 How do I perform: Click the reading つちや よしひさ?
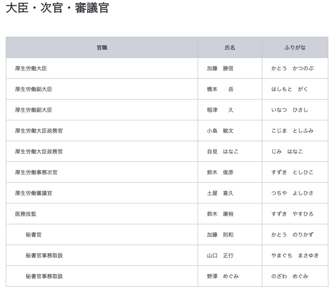292,193
